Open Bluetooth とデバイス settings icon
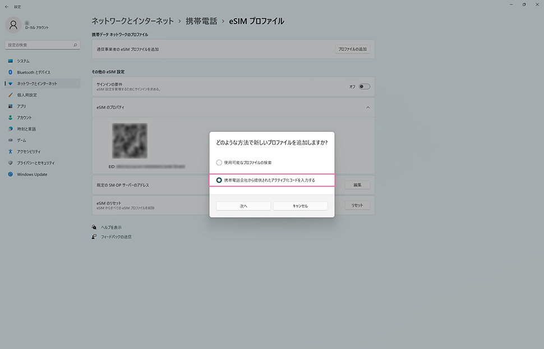This screenshot has height=349, width=544. (10, 72)
